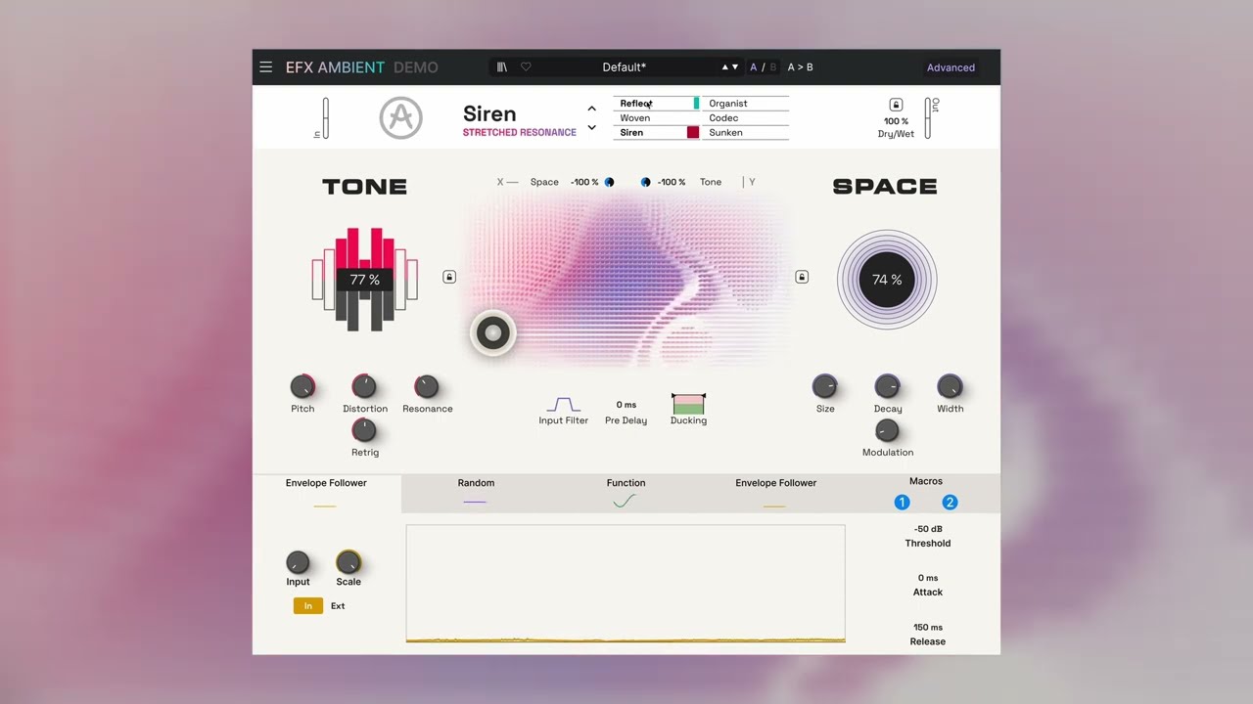Click the Resonance knob
The width and height of the screenshot is (1253, 704).
(426, 387)
